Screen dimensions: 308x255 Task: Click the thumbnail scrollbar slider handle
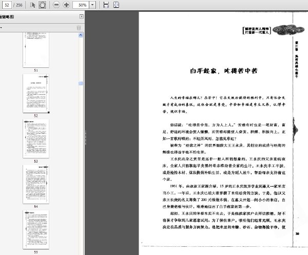pyautogui.click(x=81, y=83)
